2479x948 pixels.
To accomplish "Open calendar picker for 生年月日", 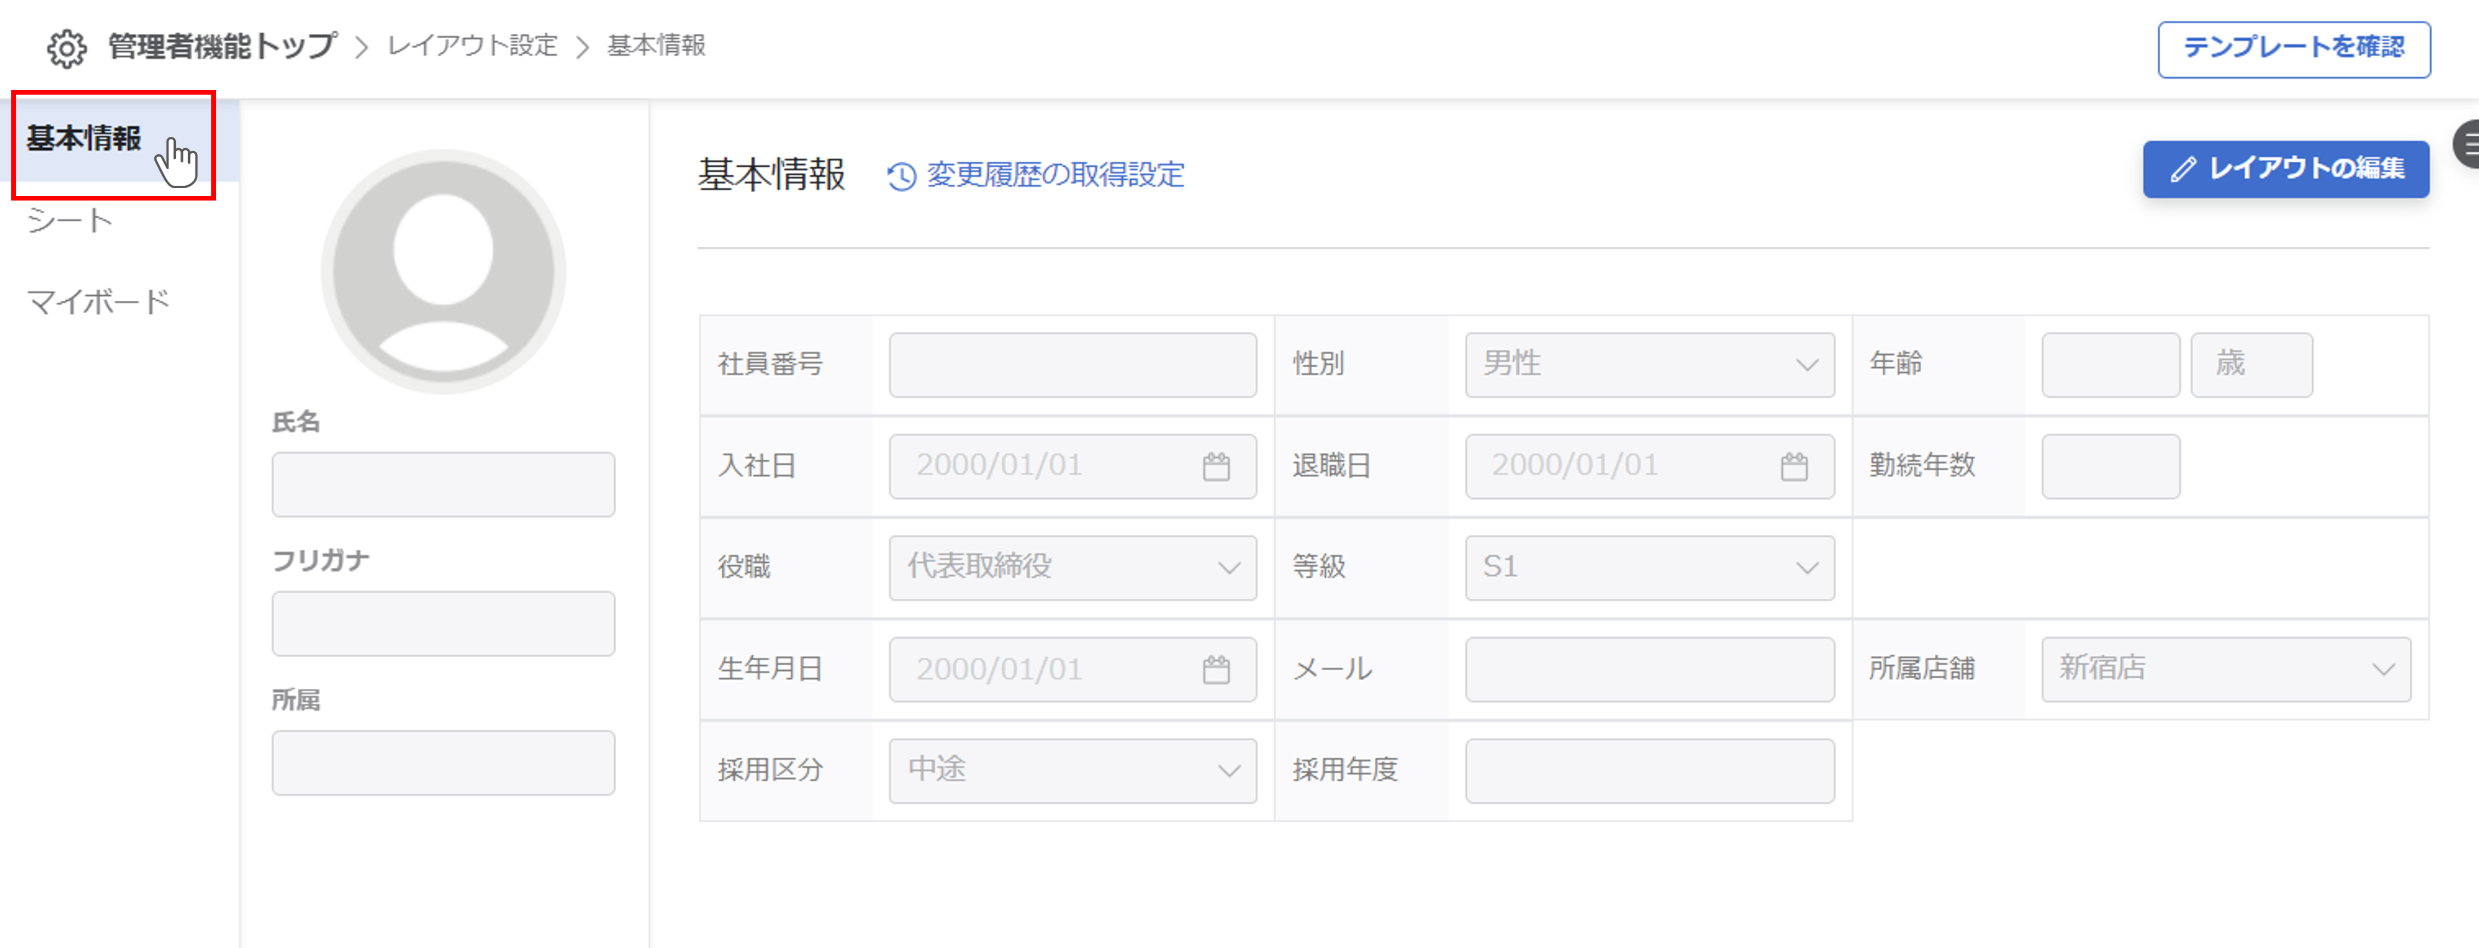I will click(1215, 669).
